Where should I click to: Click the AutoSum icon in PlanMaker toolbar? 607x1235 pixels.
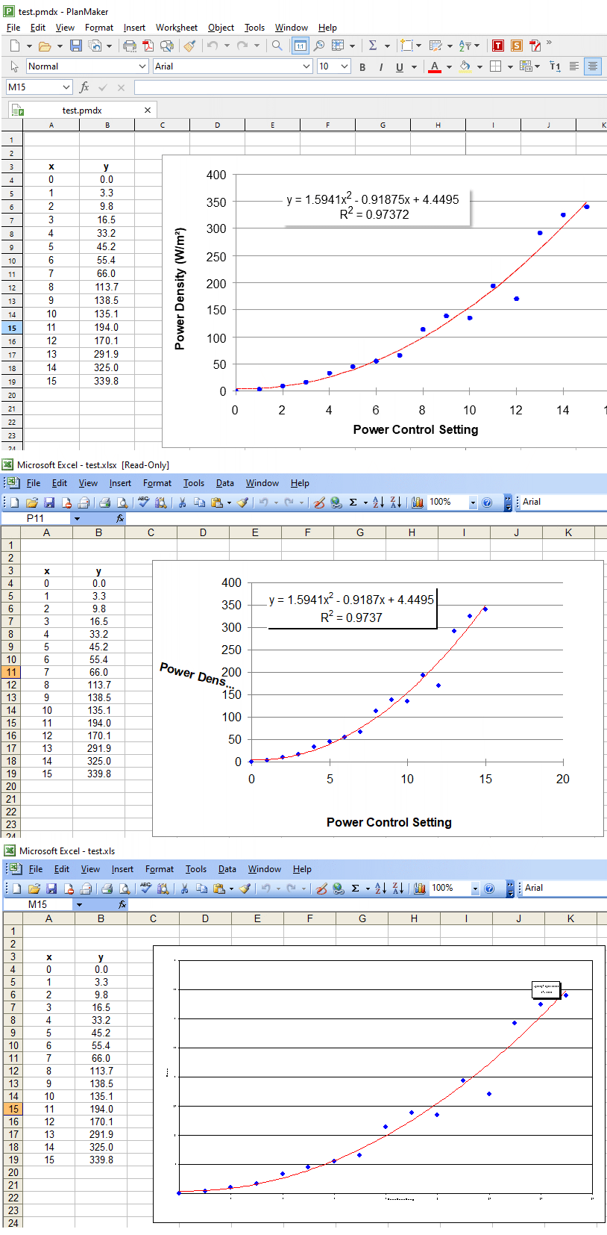373,46
